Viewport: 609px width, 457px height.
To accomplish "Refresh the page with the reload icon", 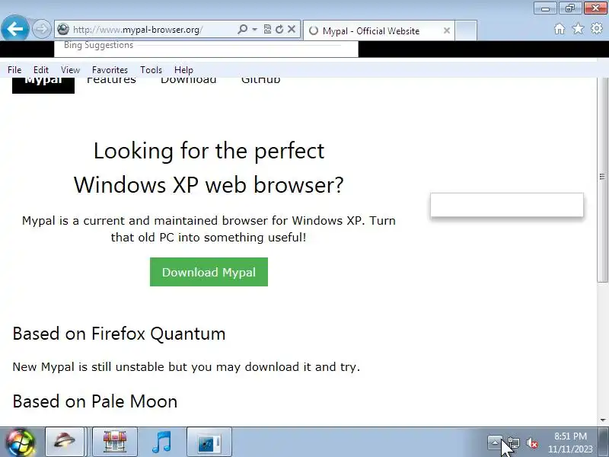I will pyautogui.click(x=279, y=29).
